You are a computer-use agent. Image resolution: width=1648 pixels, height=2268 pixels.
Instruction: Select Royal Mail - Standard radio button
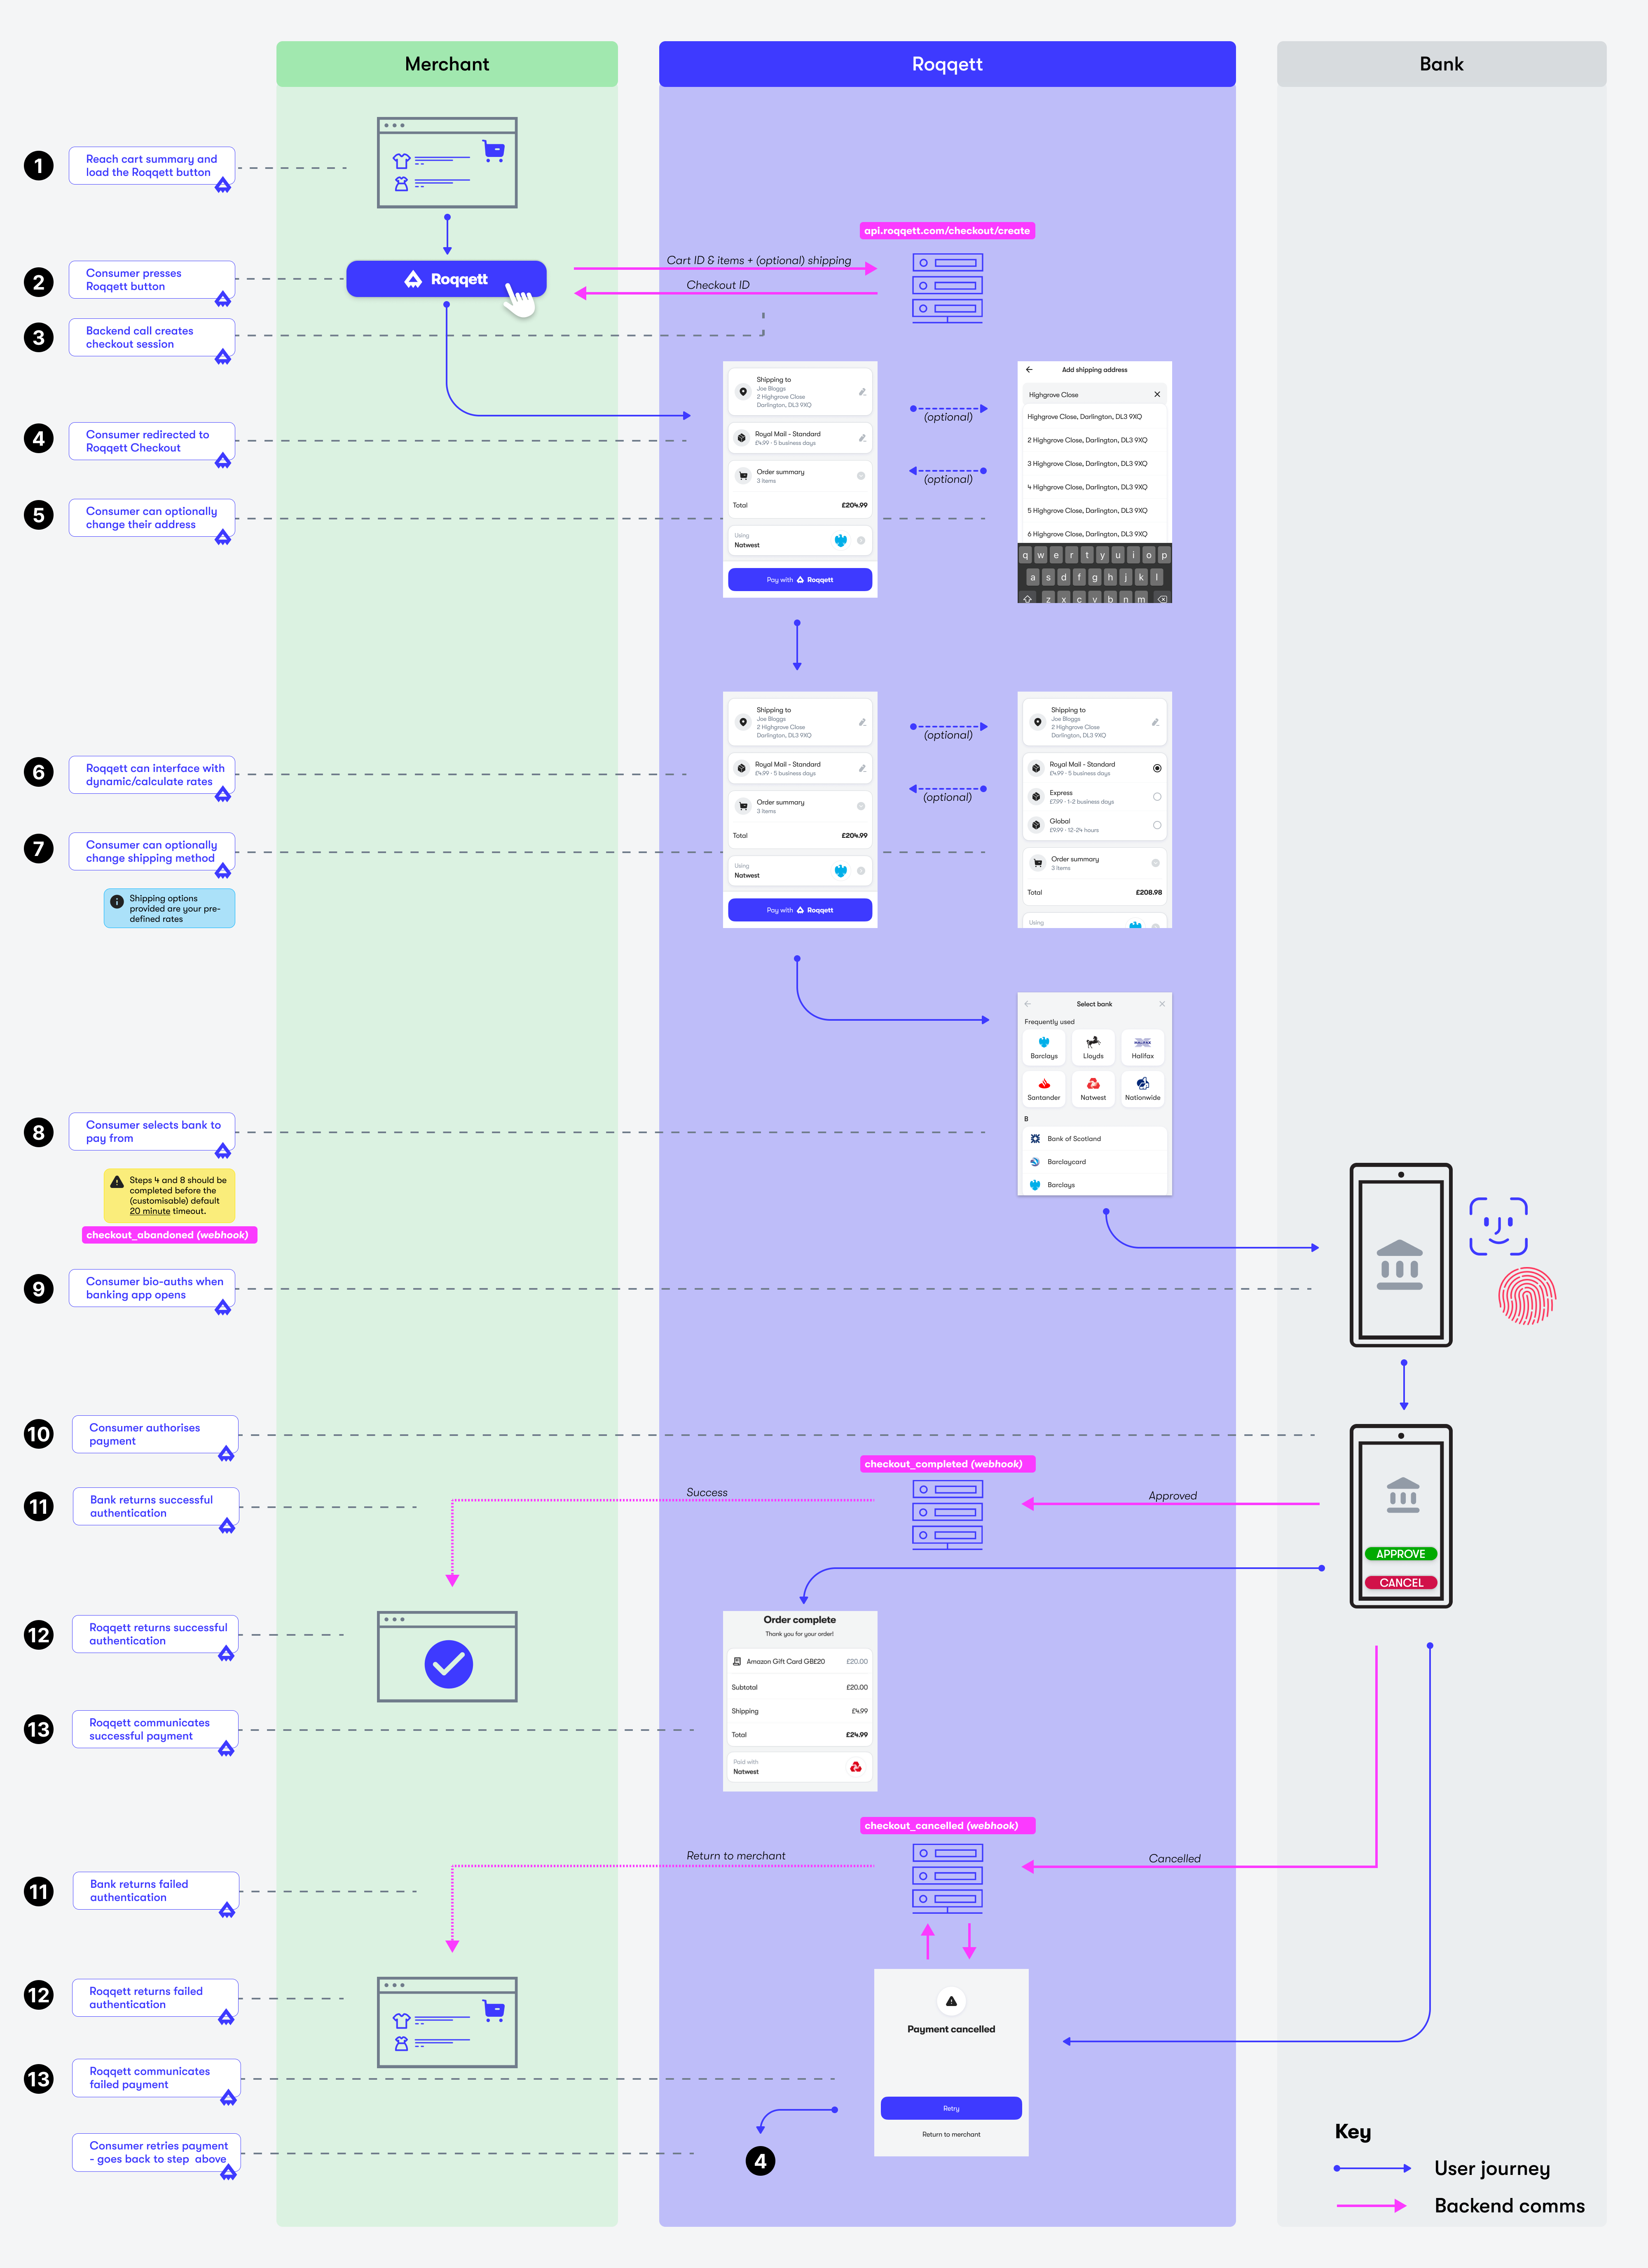pos(1157,768)
